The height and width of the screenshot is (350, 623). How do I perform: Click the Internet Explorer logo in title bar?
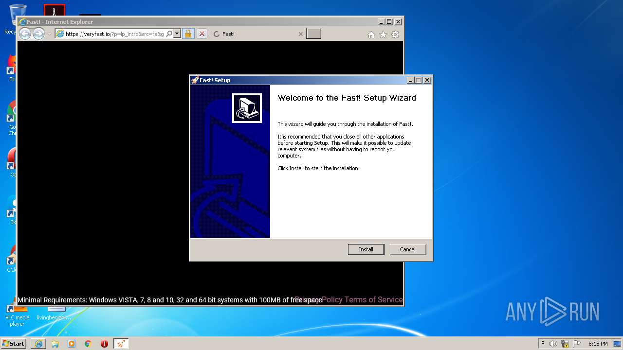[22, 22]
